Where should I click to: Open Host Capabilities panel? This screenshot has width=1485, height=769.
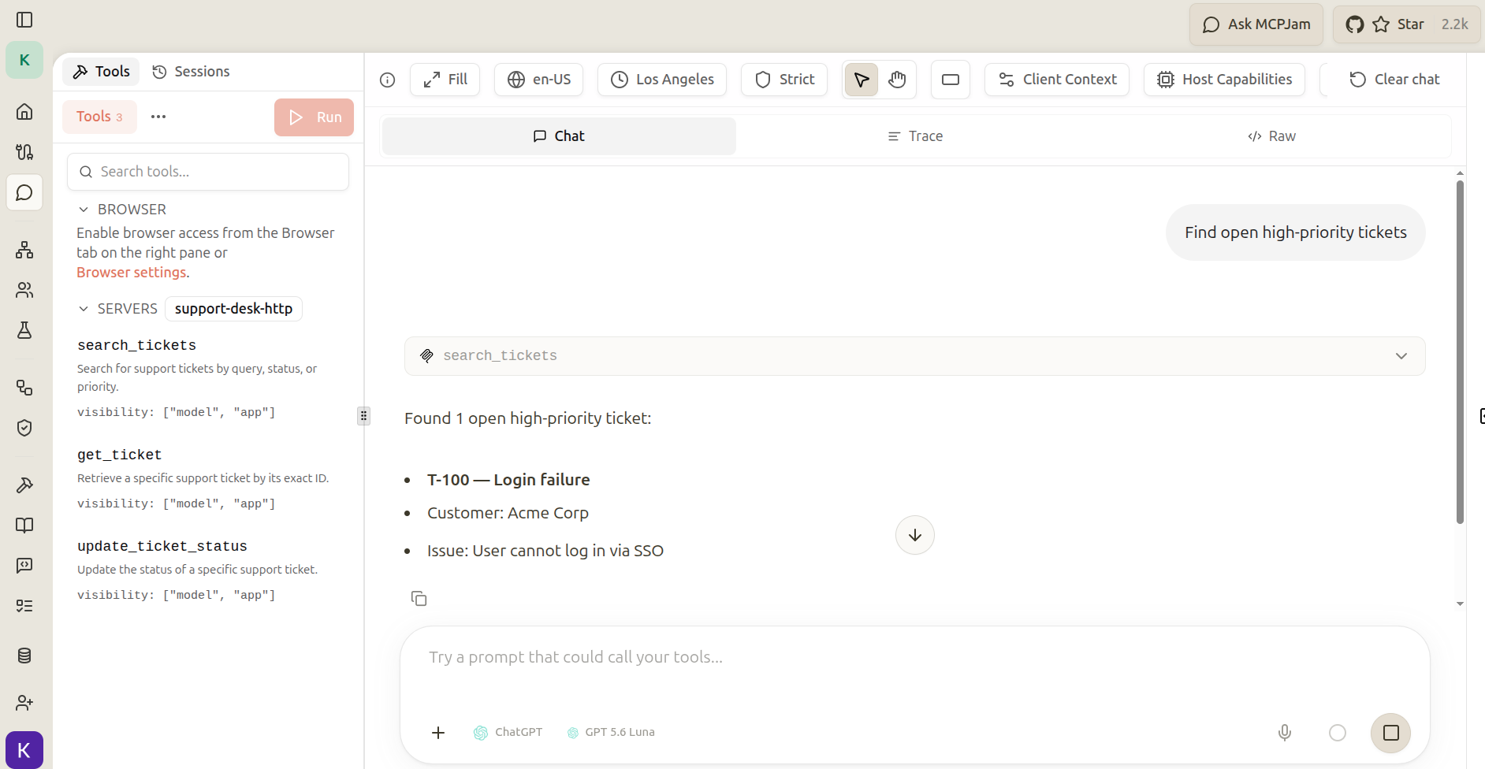[1224, 80]
